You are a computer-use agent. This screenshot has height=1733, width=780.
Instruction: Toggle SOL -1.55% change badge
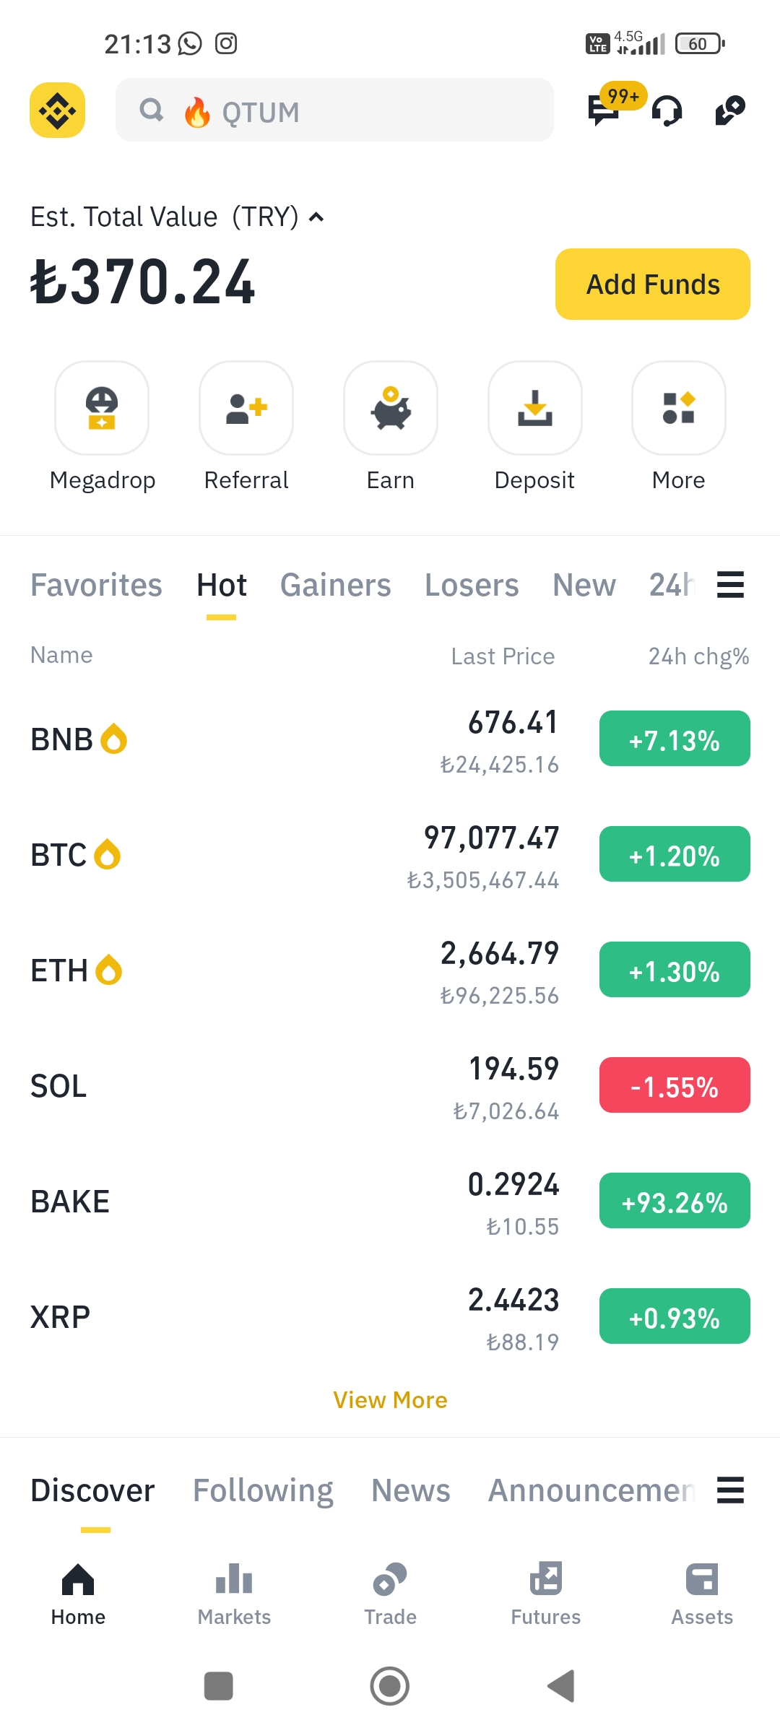675,1085
